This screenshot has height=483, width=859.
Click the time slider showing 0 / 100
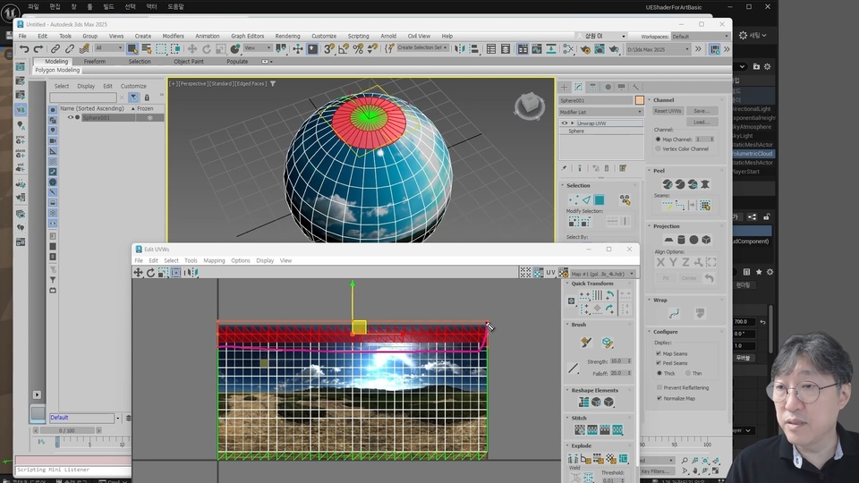(x=67, y=430)
